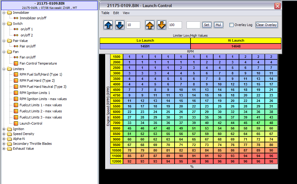Expand the Ignition folder
The image size is (297, 184).
pos(4,129)
